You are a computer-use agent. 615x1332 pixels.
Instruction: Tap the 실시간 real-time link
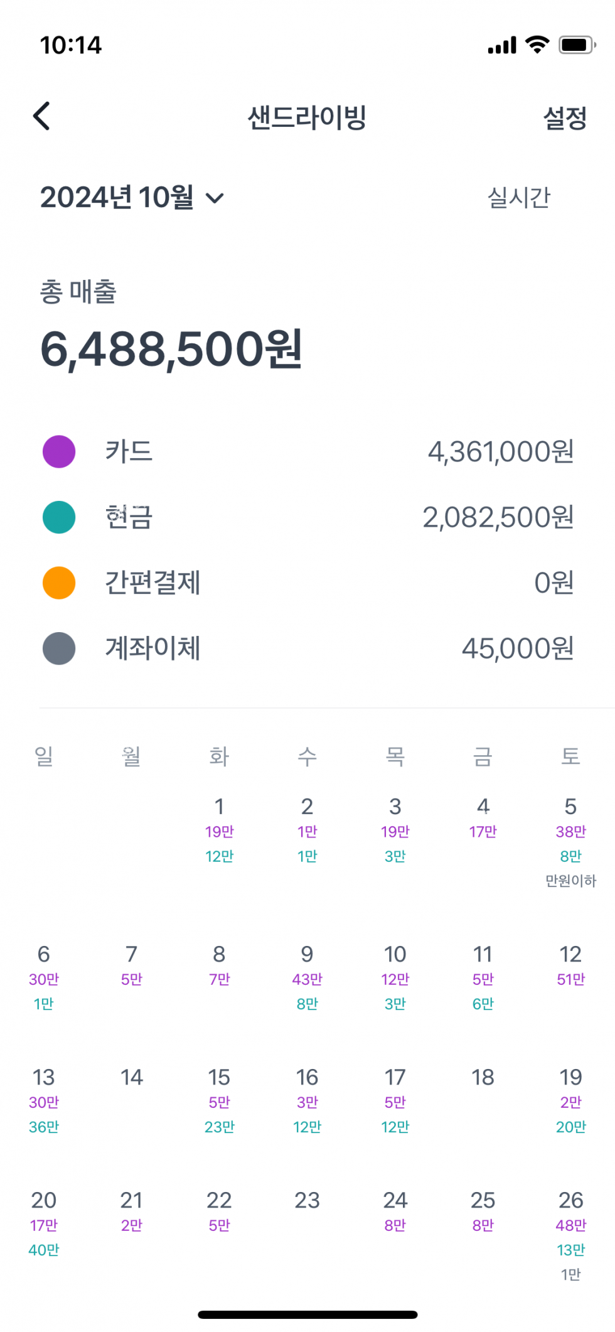click(x=518, y=198)
